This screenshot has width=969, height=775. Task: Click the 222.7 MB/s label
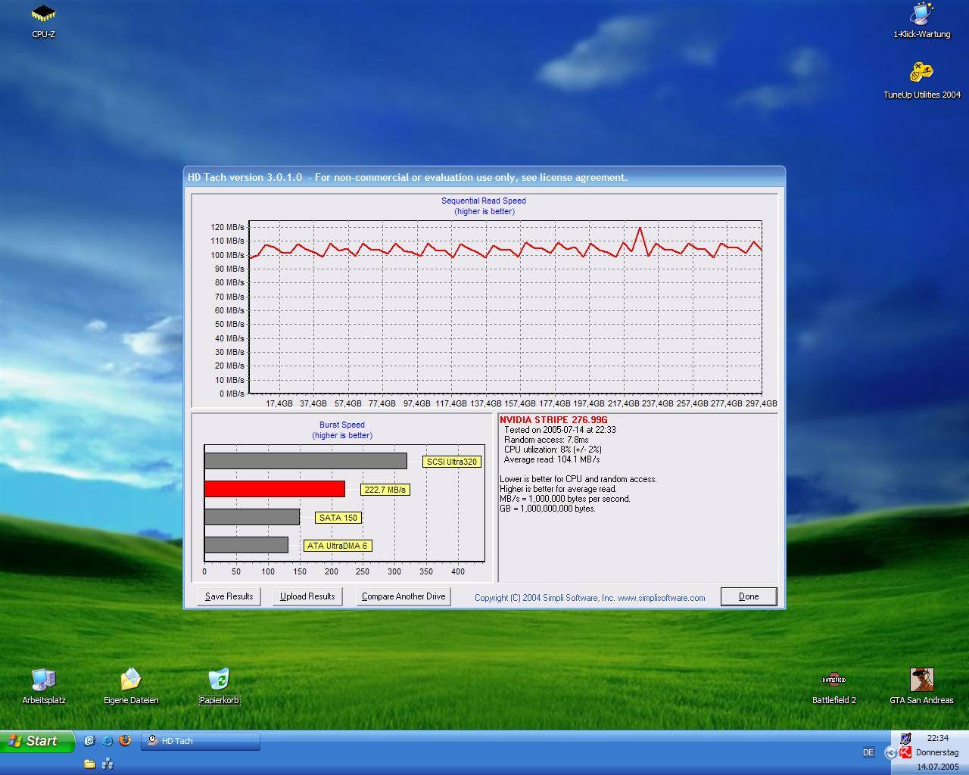point(385,490)
